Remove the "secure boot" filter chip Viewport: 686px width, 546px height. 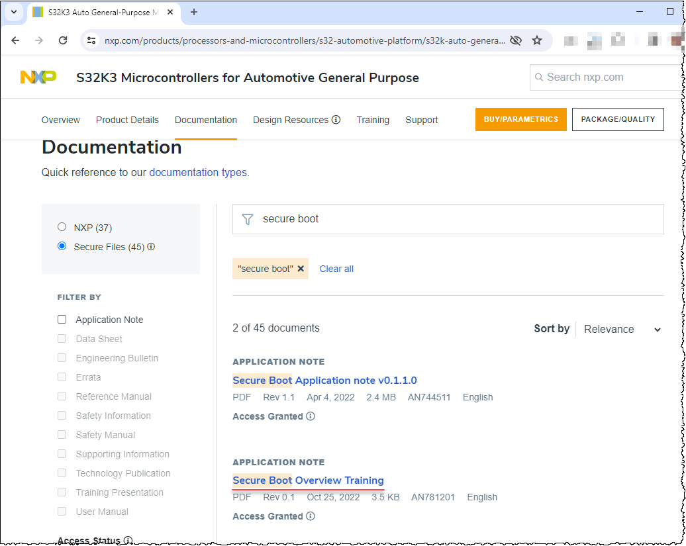(x=300, y=269)
